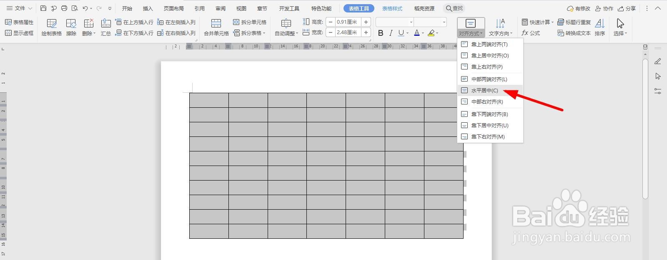The width and height of the screenshot is (667, 260).
Task: Click the Print icon in quick access toolbar
Action: click(64, 8)
